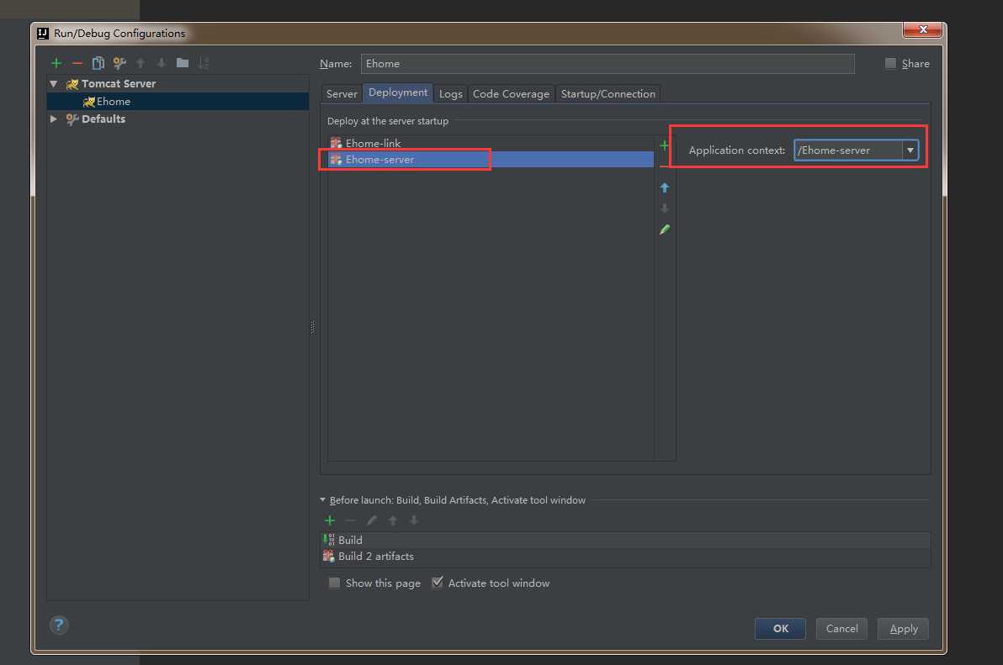Click the Build 2 artifacts icon
1003x665 pixels.
tap(329, 556)
